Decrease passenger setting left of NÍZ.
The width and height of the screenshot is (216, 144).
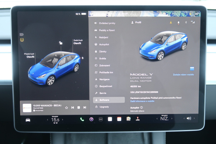[x=157, y=119]
